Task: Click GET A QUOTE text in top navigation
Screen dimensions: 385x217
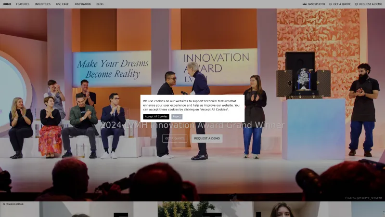Action: click(x=342, y=4)
